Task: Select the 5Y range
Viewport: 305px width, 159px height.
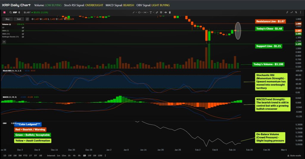Action: (35, 155)
